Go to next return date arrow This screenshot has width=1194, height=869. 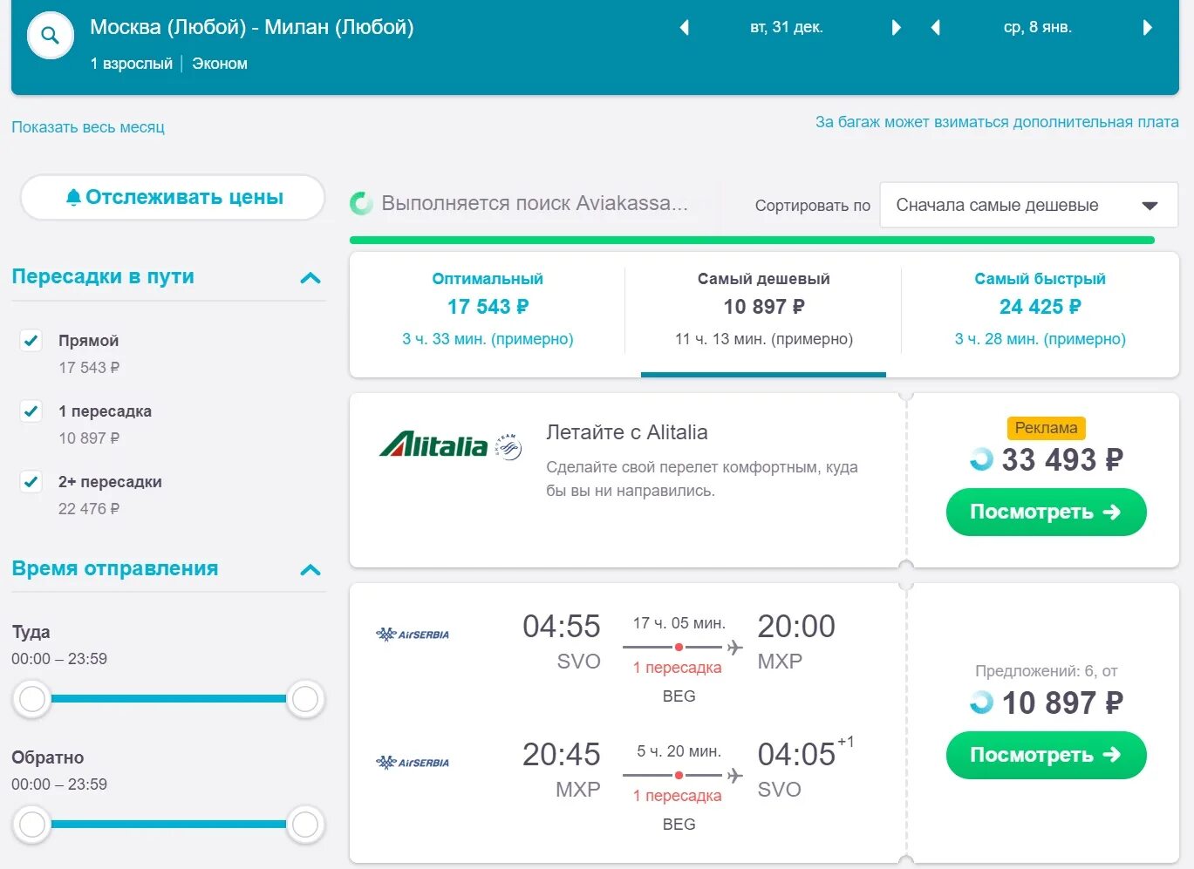(1147, 28)
